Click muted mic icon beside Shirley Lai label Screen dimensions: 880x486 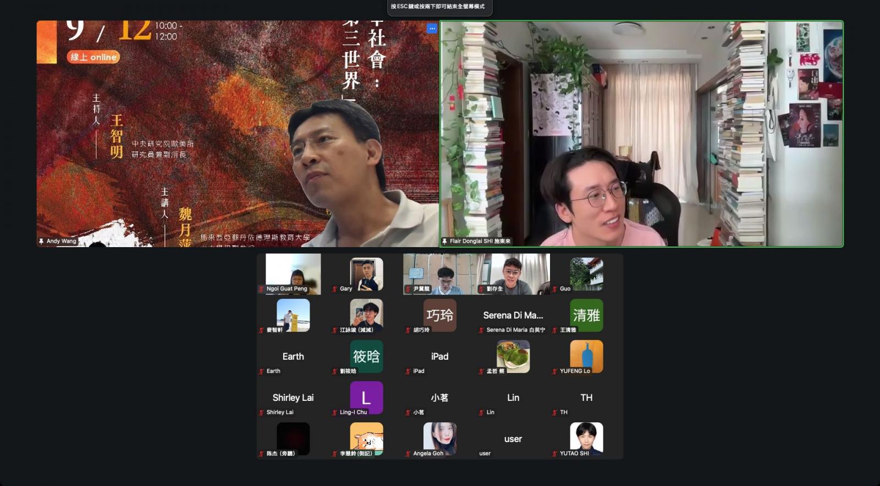pos(261,412)
